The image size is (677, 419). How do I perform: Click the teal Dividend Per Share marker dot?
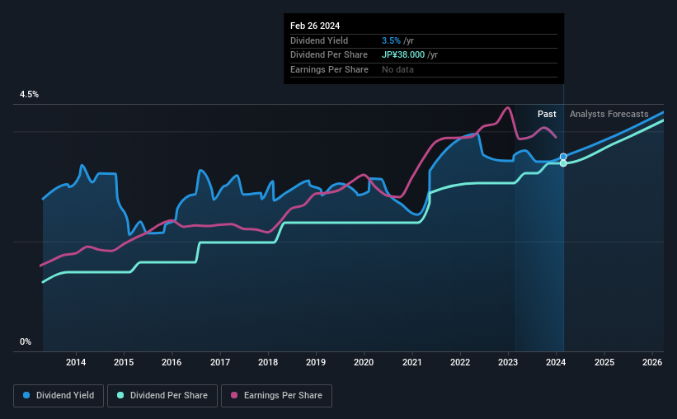coord(563,163)
